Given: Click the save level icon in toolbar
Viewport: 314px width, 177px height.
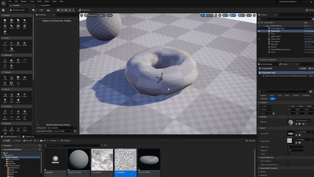Looking at the screenshot, I should pyautogui.click(x=3, y=10).
